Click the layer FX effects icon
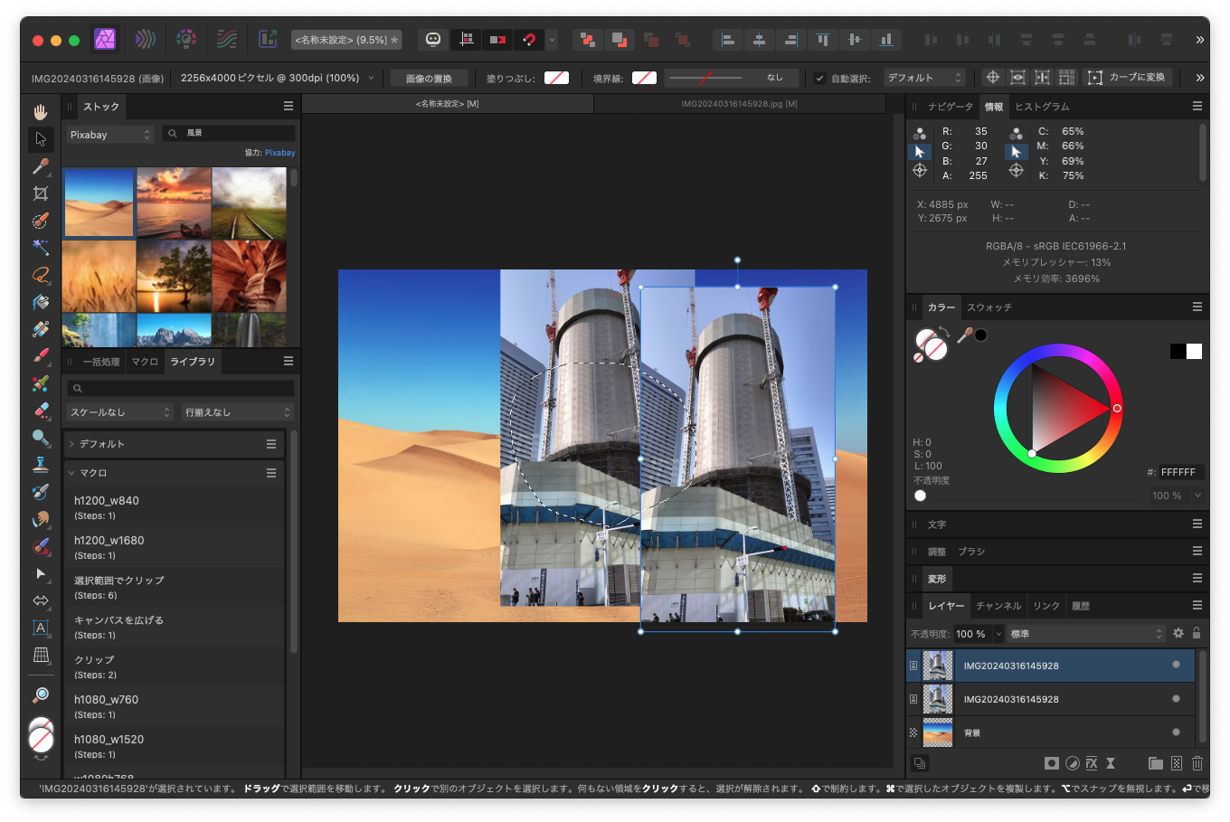 1092,763
